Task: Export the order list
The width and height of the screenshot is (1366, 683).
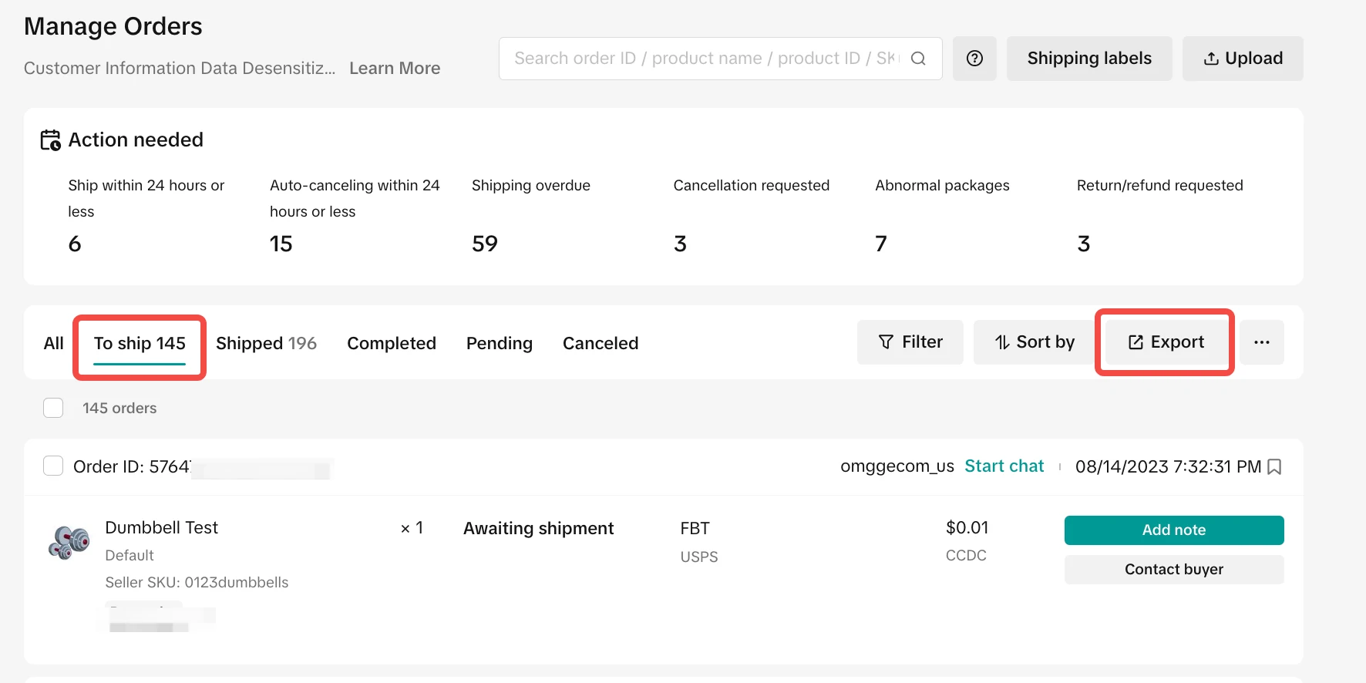Action: click(1166, 342)
